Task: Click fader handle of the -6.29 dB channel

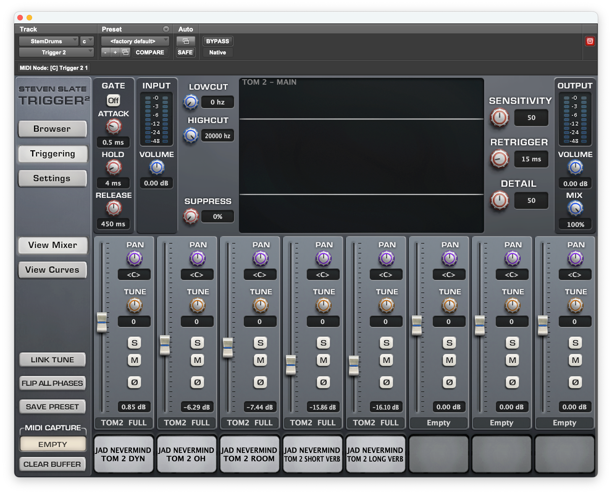Action: [165, 345]
